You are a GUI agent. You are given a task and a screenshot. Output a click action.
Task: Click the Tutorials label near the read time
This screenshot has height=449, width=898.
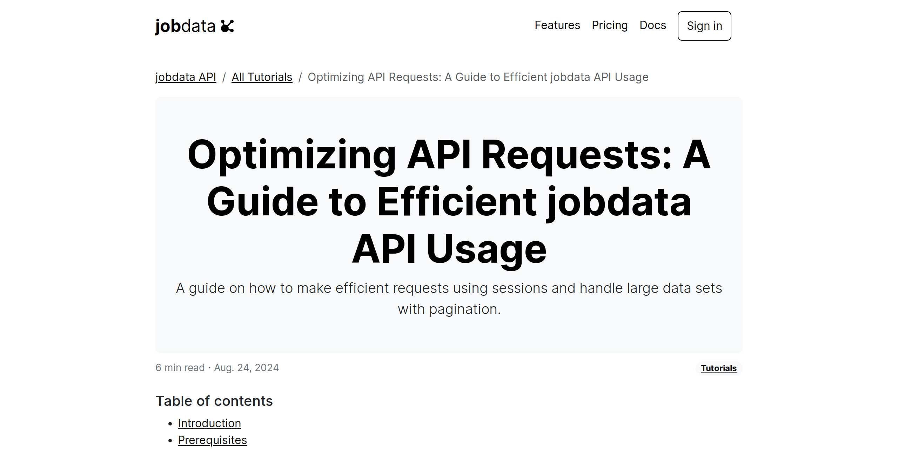click(718, 368)
